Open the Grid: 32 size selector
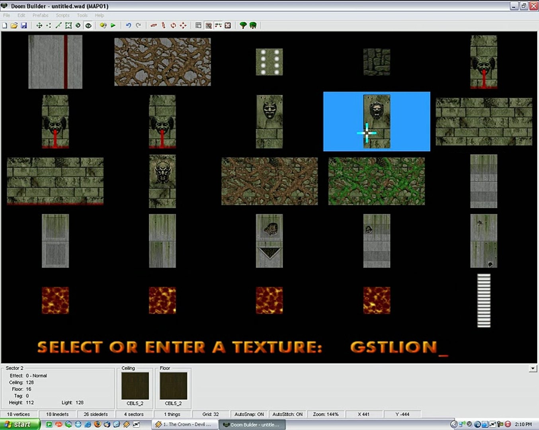539x430 pixels. point(211,414)
